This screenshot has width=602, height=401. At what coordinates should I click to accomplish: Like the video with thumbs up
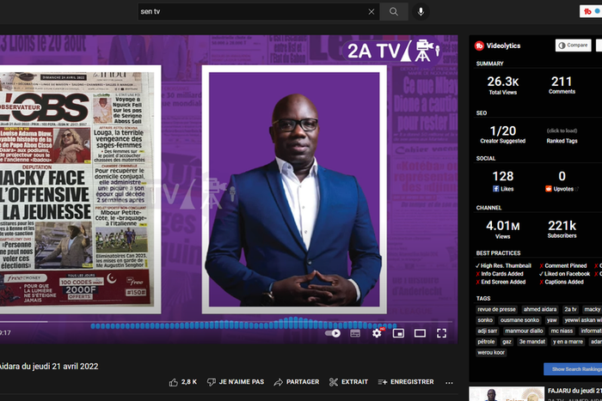182,382
